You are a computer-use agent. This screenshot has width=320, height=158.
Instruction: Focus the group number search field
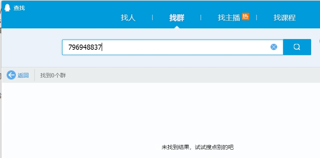[172, 47]
